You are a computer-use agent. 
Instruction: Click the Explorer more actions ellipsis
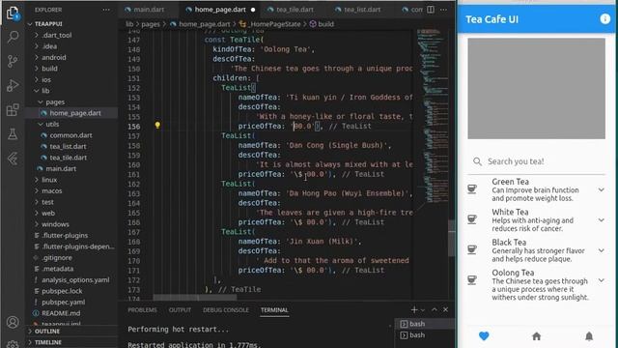(x=106, y=10)
